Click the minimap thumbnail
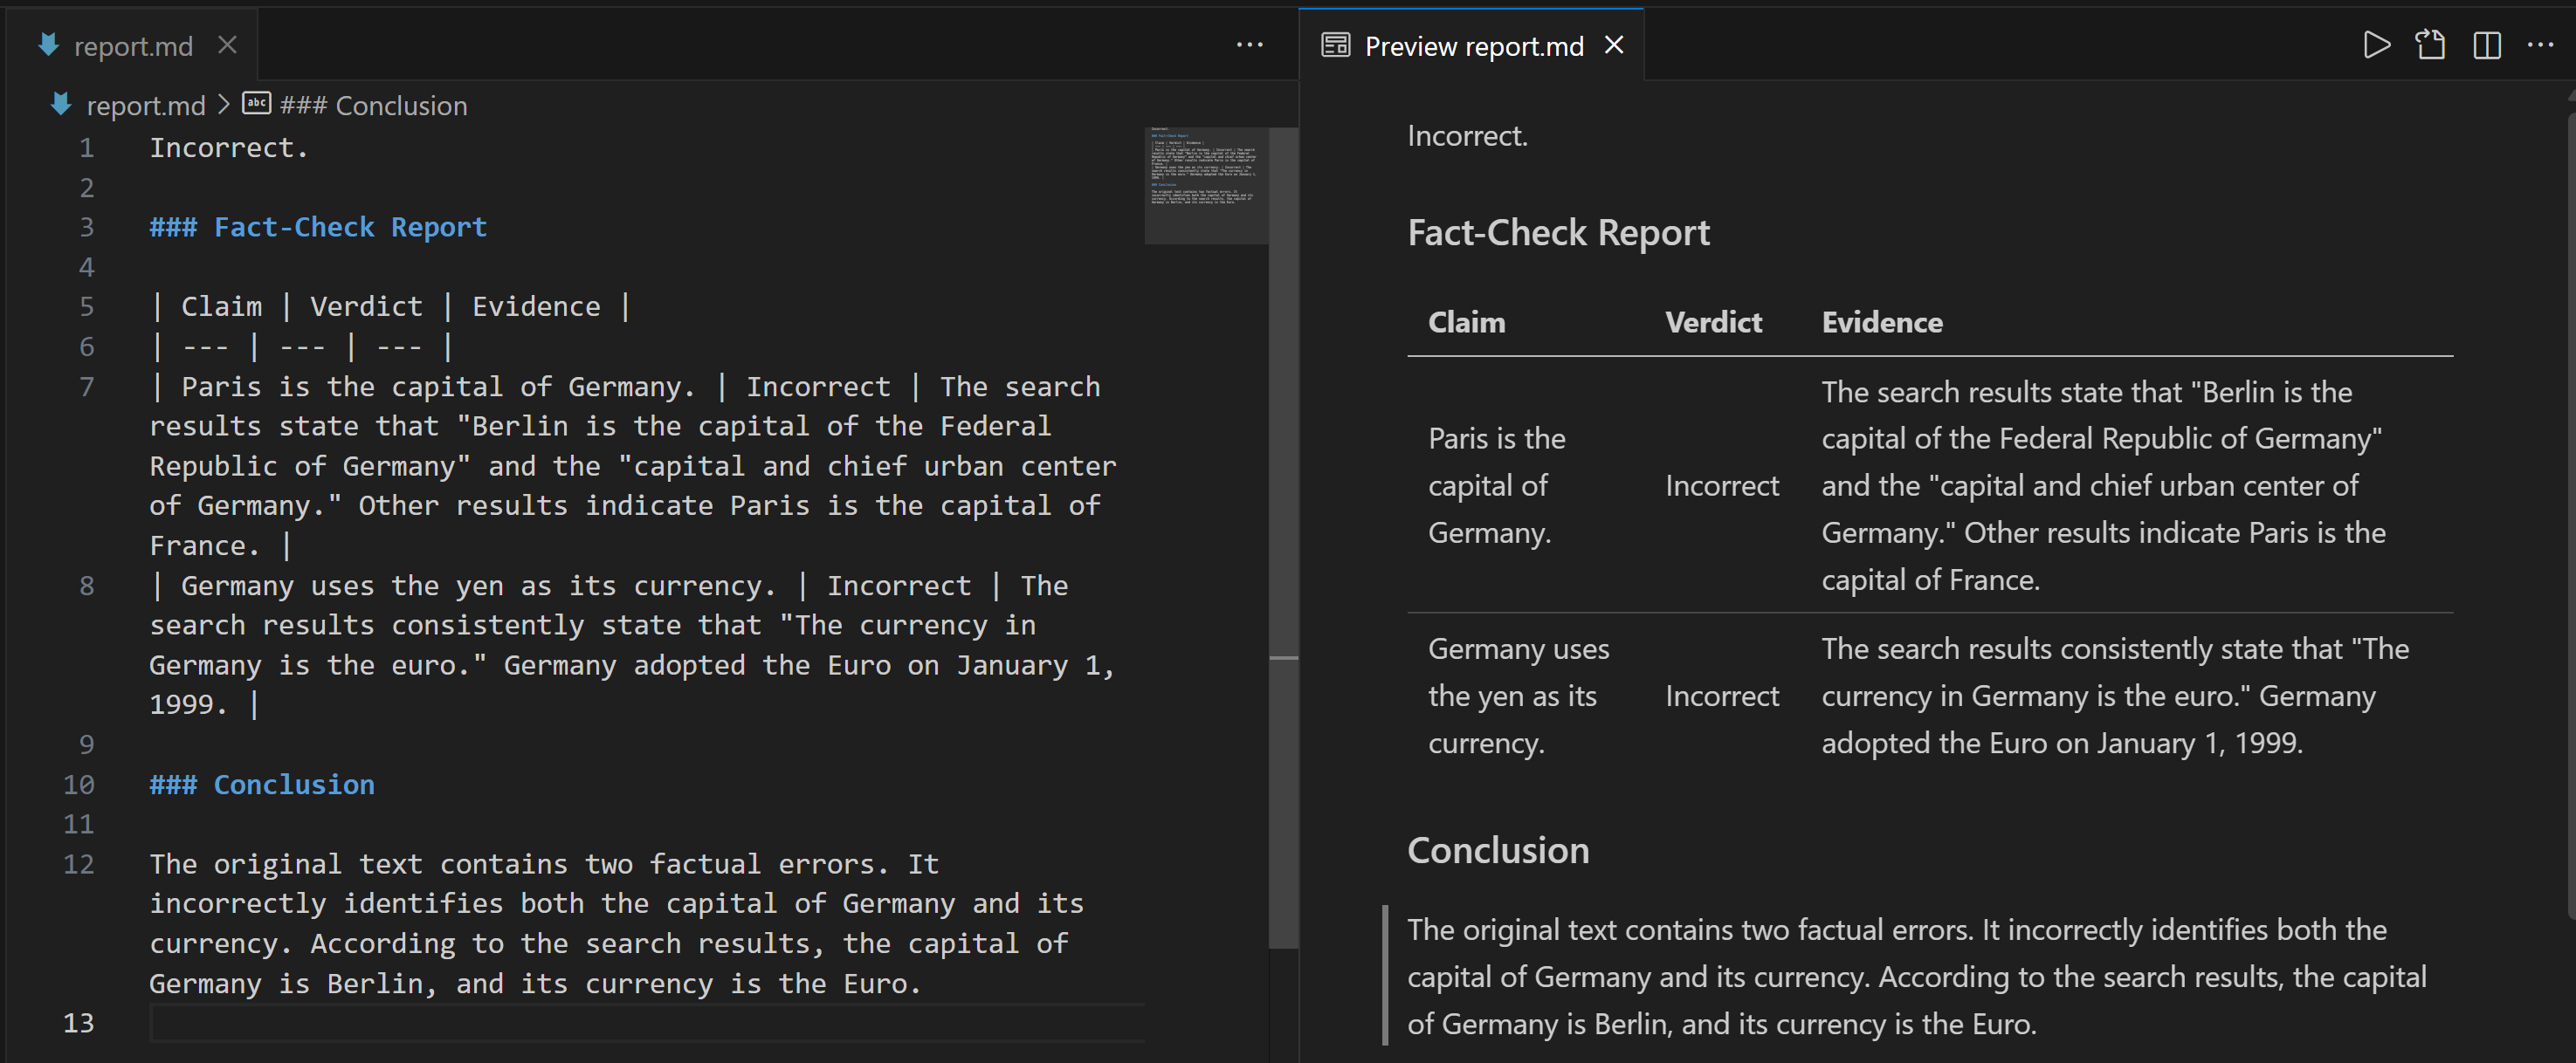Viewport: 2576px width, 1063px height. point(1207,185)
